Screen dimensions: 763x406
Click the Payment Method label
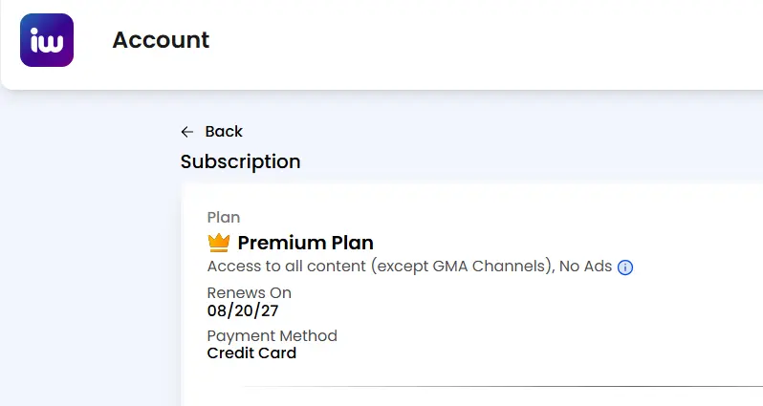click(272, 336)
